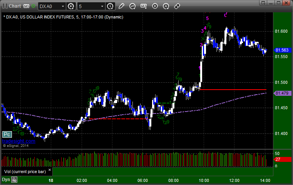Open the chart settings gear menu
The width and height of the screenshot is (293, 185).
71,7
